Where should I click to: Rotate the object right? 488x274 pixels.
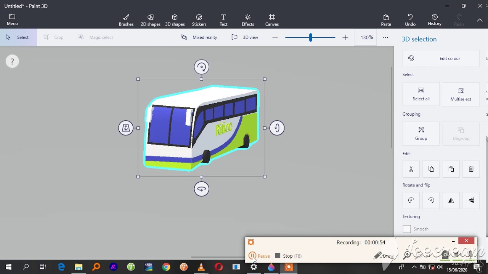pos(431,201)
